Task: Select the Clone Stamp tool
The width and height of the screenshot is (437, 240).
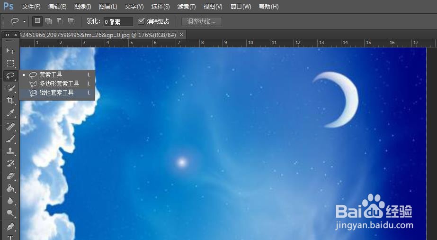Action: [x=10, y=151]
